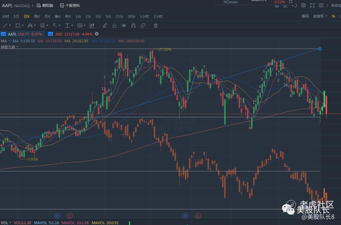Image resolution: width=341 pixels, height=225 pixels.
Task: Expand the arrow marker tool dropdown arrow
Action: pos(60,26)
